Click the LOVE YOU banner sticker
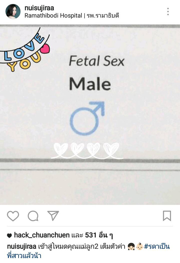Viewport: 180px width, 263px height. (24, 50)
